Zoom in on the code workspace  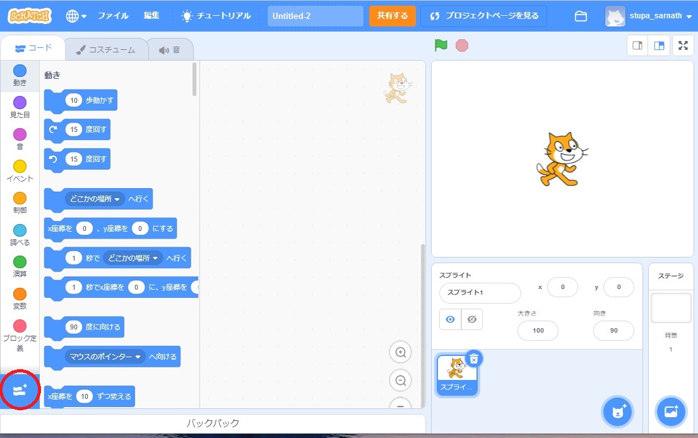(x=400, y=352)
